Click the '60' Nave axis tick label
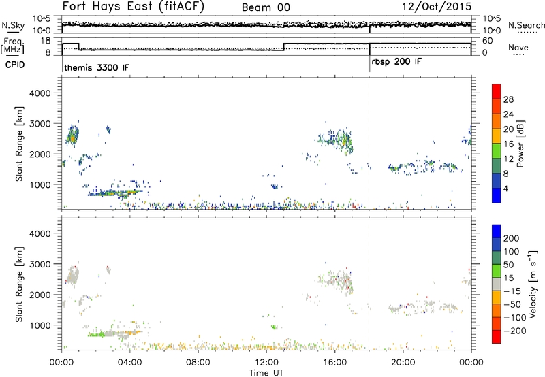This screenshot has height=377, width=545. [x=488, y=41]
